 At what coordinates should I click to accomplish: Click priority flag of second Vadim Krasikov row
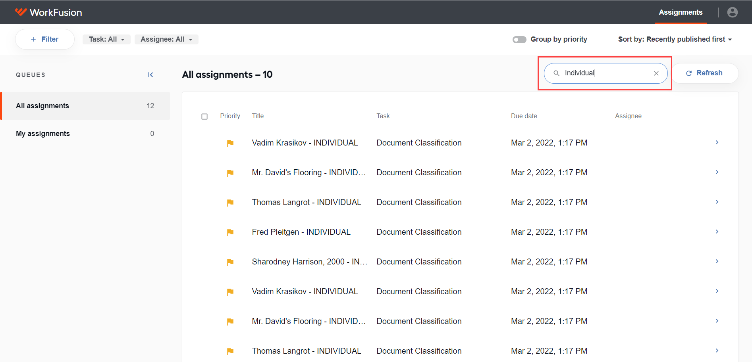tap(230, 292)
